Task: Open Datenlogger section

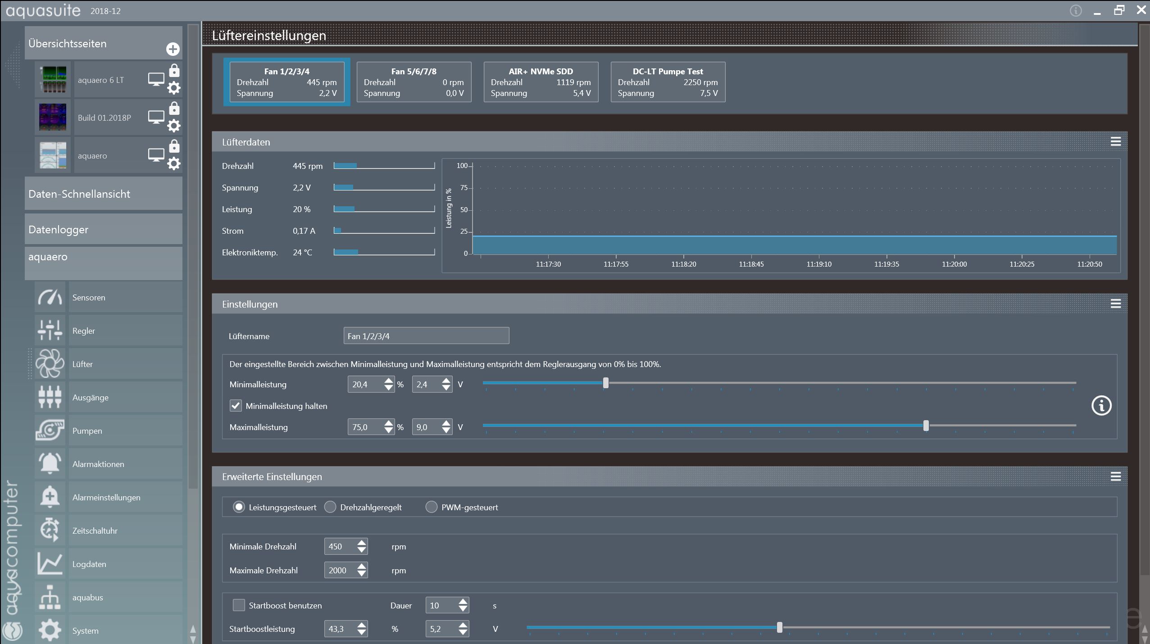Action: 104,229
